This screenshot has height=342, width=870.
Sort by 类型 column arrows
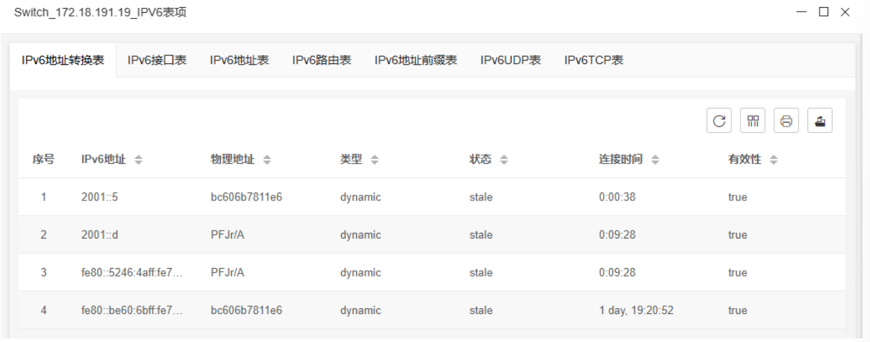click(375, 160)
